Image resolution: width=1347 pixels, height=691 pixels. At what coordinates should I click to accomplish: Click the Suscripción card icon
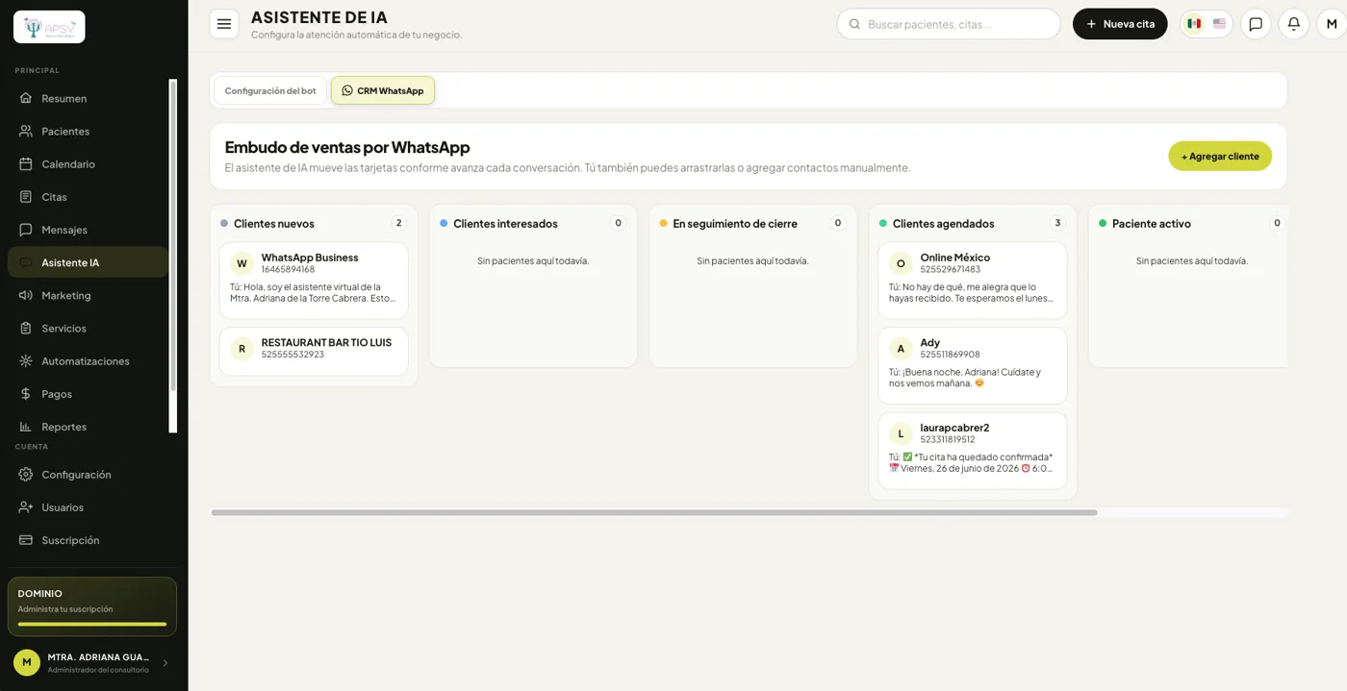(26, 539)
